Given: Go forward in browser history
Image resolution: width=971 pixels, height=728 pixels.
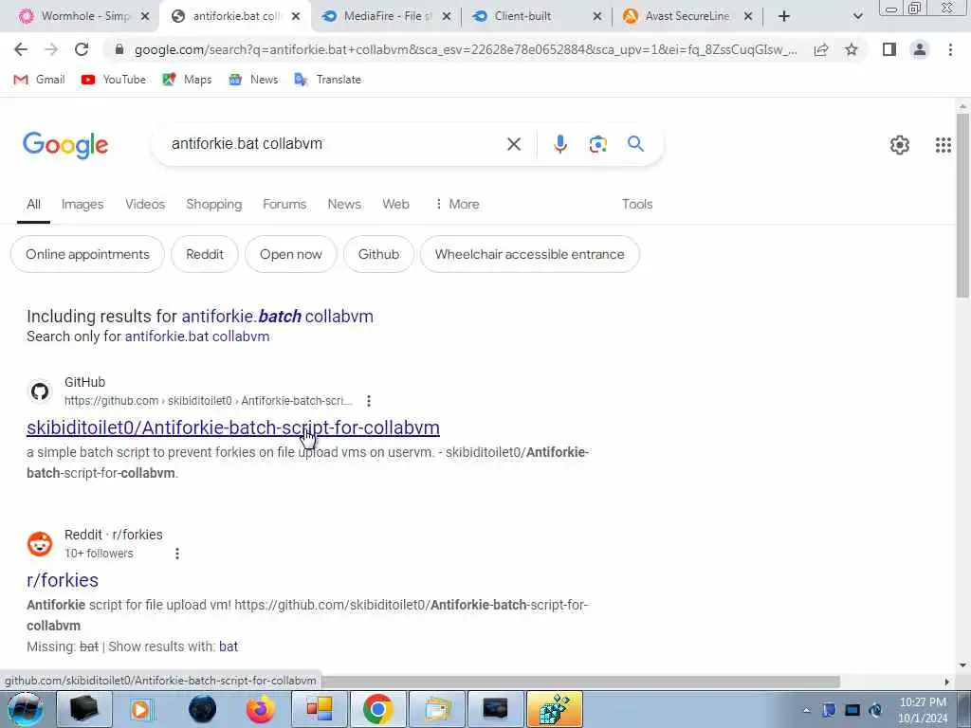Looking at the screenshot, I should click(51, 49).
